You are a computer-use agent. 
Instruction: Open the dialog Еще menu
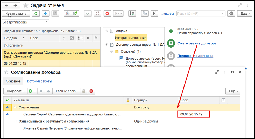pyautogui.click(x=233, y=91)
